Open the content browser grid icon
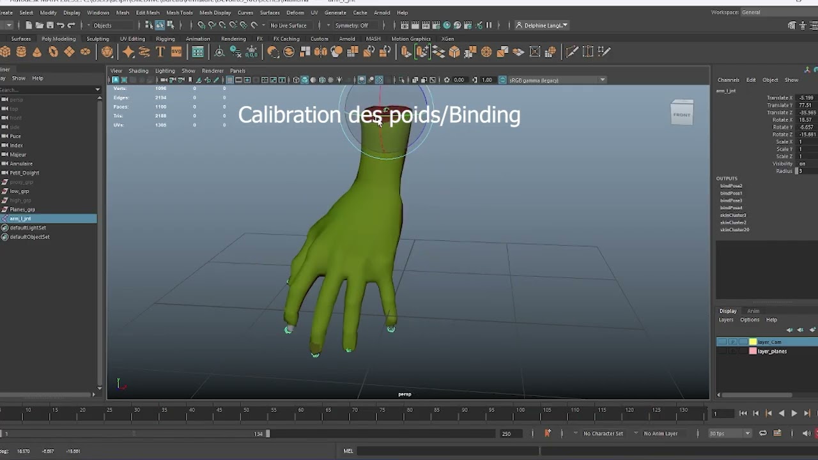This screenshot has height=460, width=818. coord(198,52)
